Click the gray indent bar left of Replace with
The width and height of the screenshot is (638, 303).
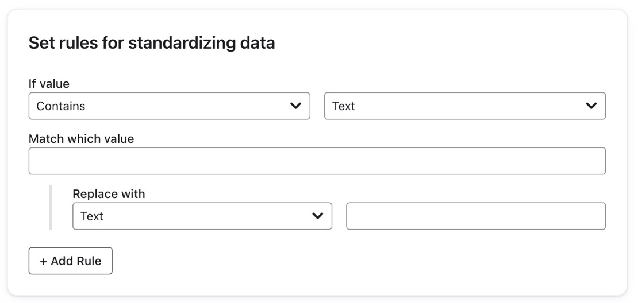pyautogui.click(x=51, y=207)
